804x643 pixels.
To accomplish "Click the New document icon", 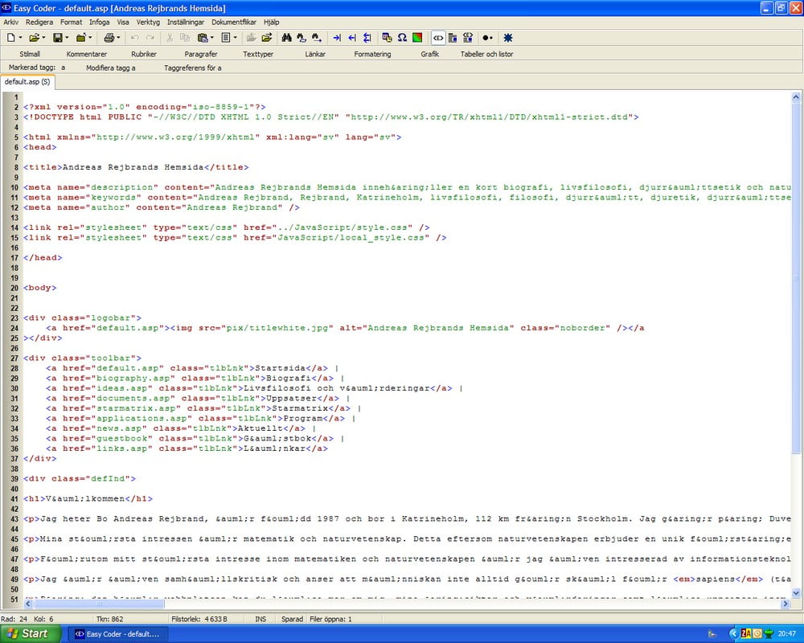I will (x=10, y=38).
